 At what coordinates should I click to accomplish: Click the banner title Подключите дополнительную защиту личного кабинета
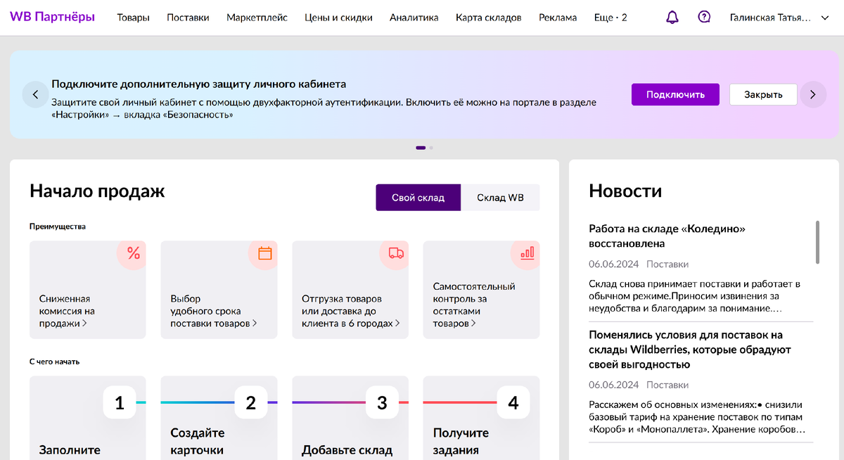pos(199,84)
